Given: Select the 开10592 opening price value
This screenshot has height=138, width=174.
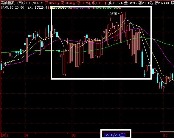Looking at the screenshot, I should (52, 3).
